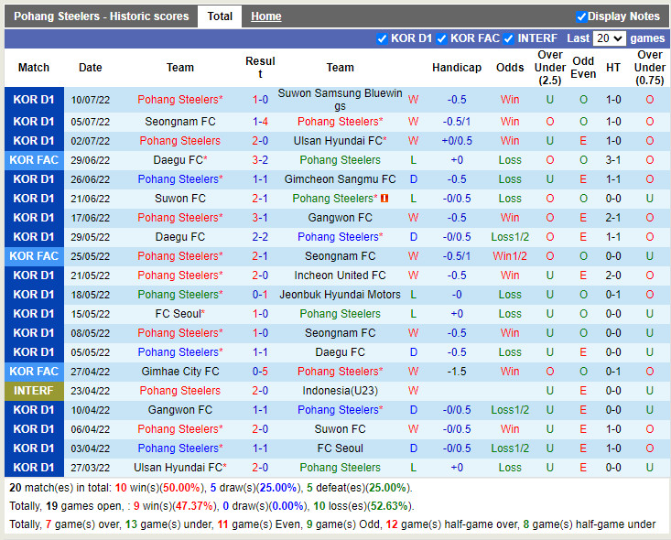Open the 1-4 result against Seongnam FC
The width and height of the screenshot is (671, 540).
point(260,122)
